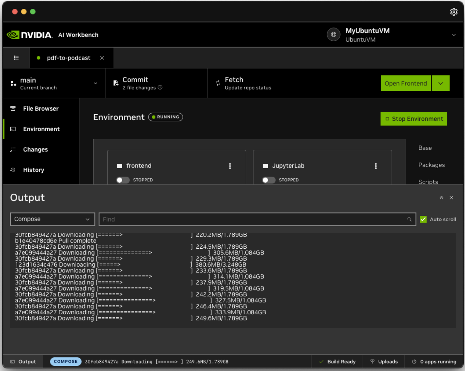Click the frontend three-dot options menu
Viewport: 465px width, 371px height.
[x=230, y=166]
